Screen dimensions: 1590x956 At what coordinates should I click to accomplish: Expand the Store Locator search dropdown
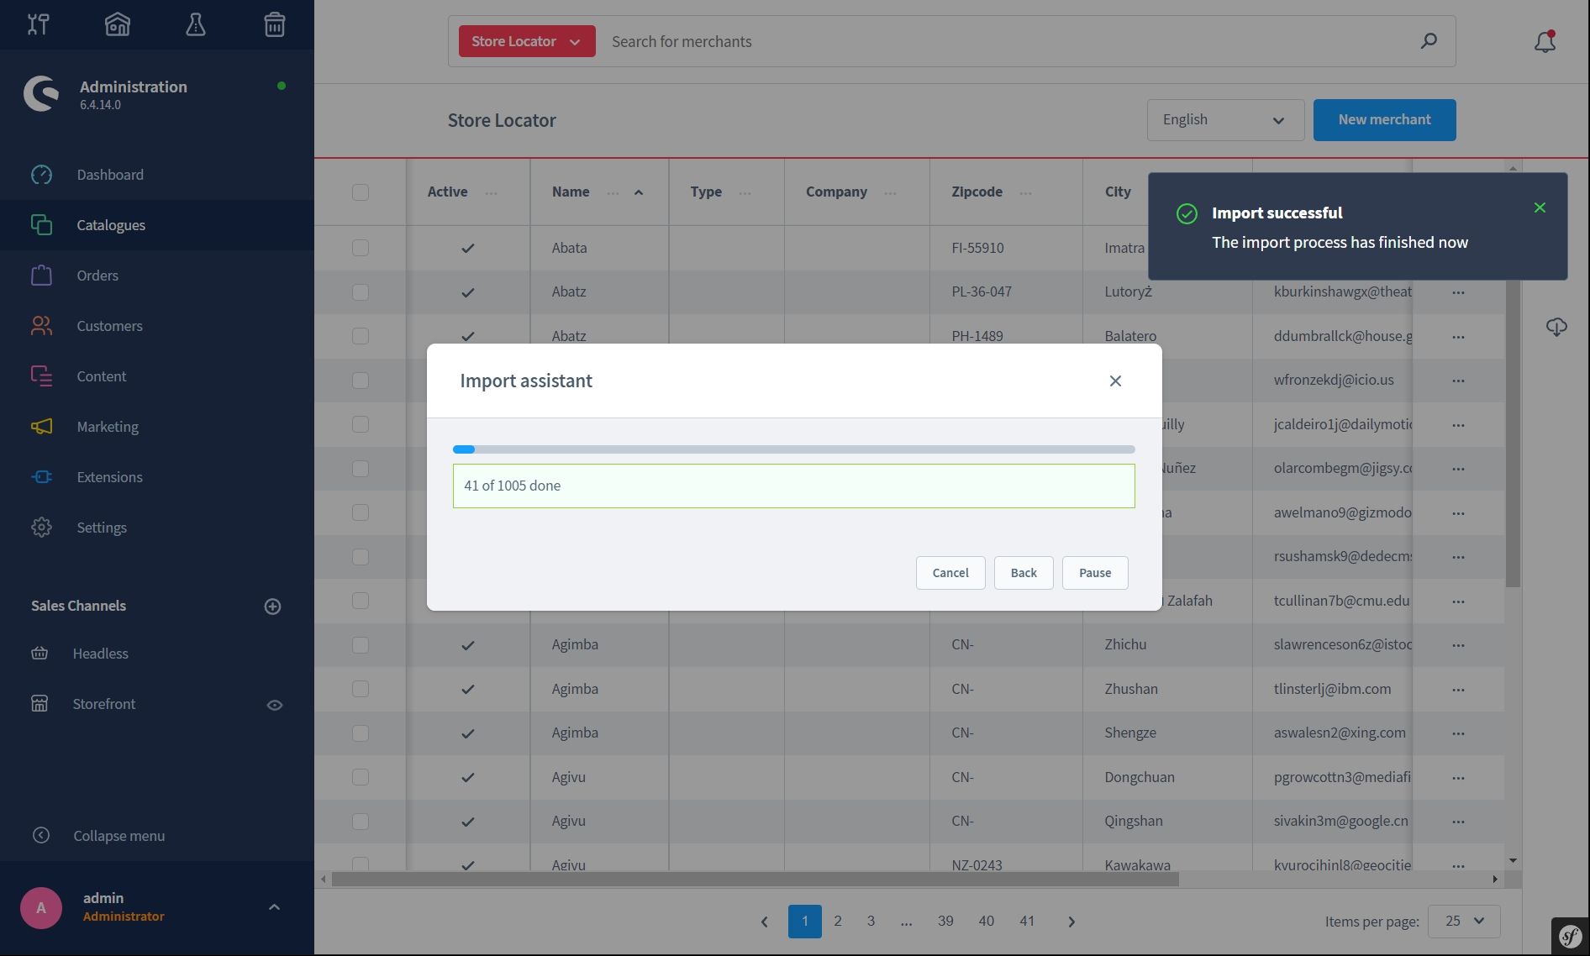click(x=527, y=41)
